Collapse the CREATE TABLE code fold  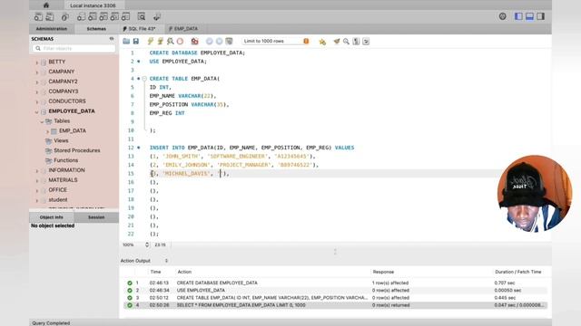pos(144,79)
